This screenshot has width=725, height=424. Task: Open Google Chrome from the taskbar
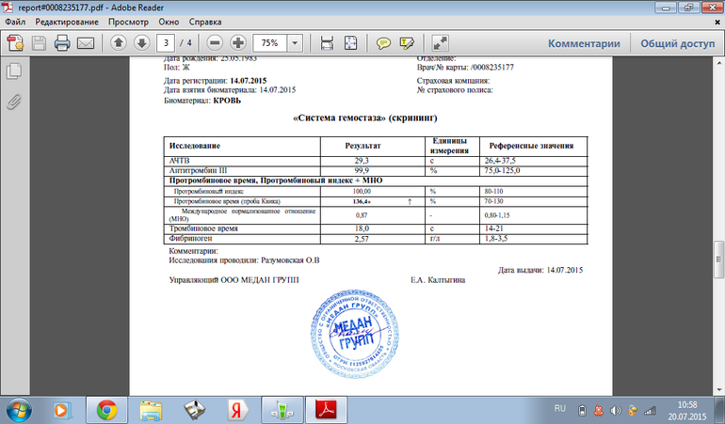106,409
